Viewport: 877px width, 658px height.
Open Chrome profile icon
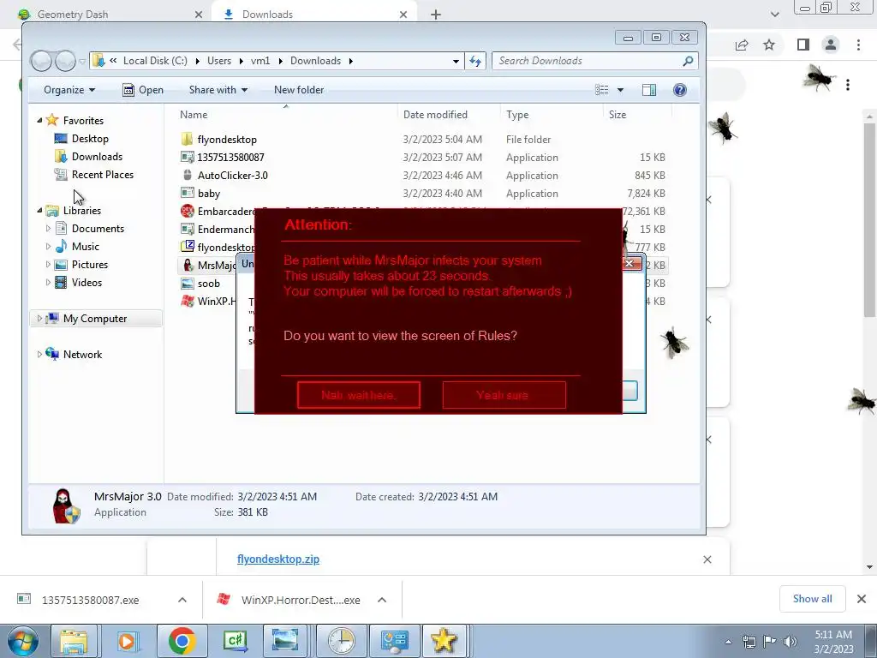pyautogui.click(x=831, y=45)
